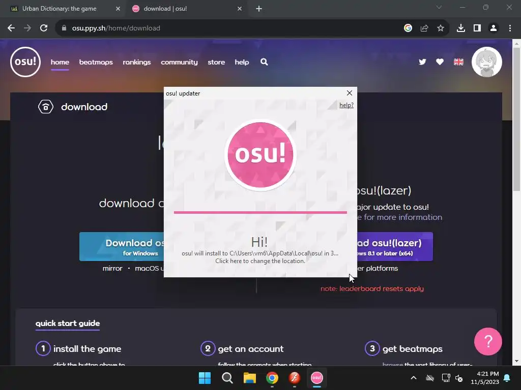Open the muted volume icon in system tray

(459, 378)
